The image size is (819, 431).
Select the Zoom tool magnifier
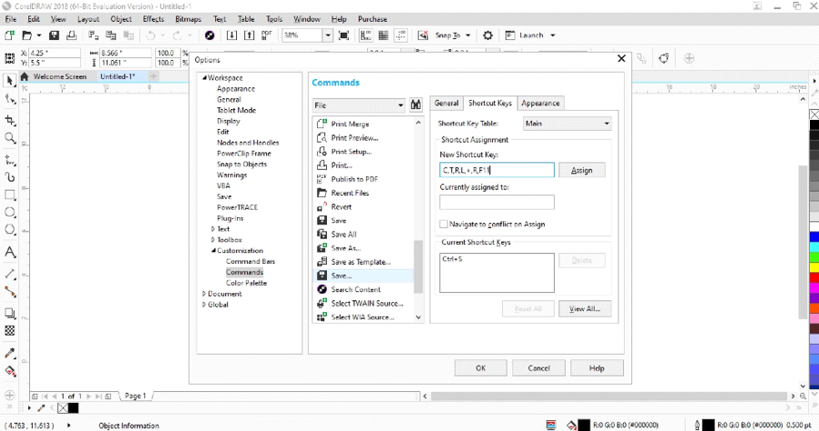point(9,138)
